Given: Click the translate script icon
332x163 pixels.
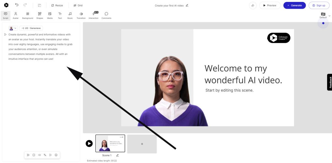Looking at the screenshot, I should (x=45, y=155).
